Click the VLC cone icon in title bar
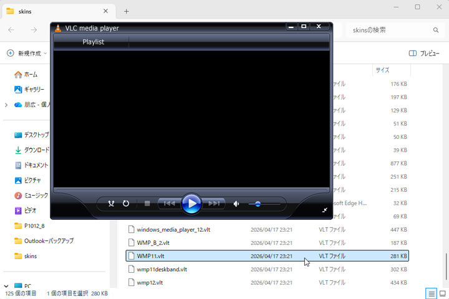The image size is (449, 299). [x=58, y=28]
